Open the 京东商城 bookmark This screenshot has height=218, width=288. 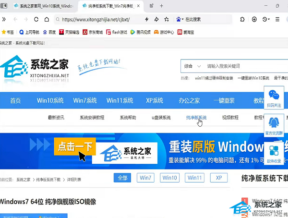(x=91, y=32)
